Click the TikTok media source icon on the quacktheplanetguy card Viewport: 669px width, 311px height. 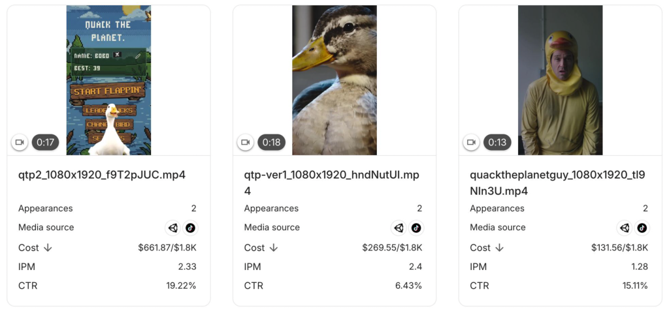642,228
